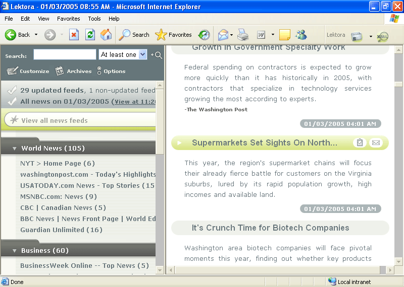Open Guardian Unlimited feed
This screenshot has width=404, height=287.
(x=61, y=230)
